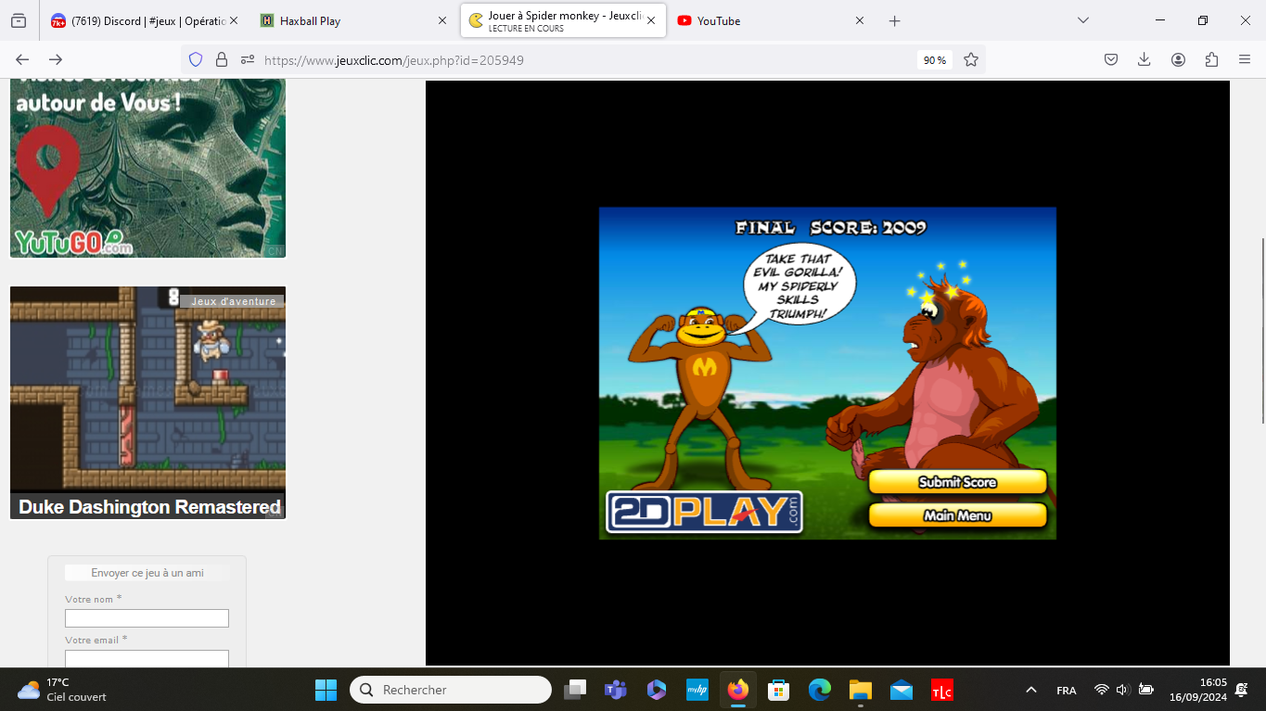Click the Firefox bookmark star icon
The height and width of the screenshot is (711, 1266).
tap(971, 59)
